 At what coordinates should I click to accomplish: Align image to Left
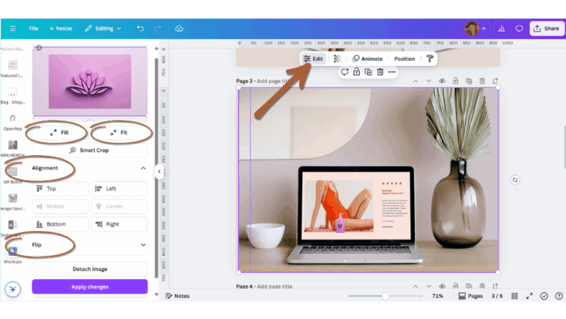[119, 189]
